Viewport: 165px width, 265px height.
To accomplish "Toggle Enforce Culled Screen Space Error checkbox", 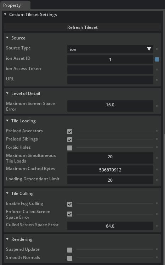I will click(70, 214).
